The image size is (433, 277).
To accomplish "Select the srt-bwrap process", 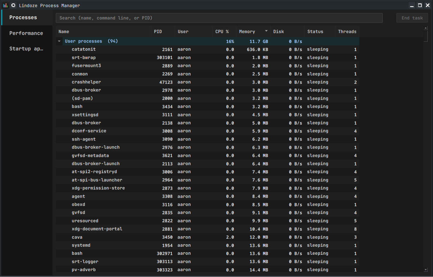I will click(x=207, y=58).
